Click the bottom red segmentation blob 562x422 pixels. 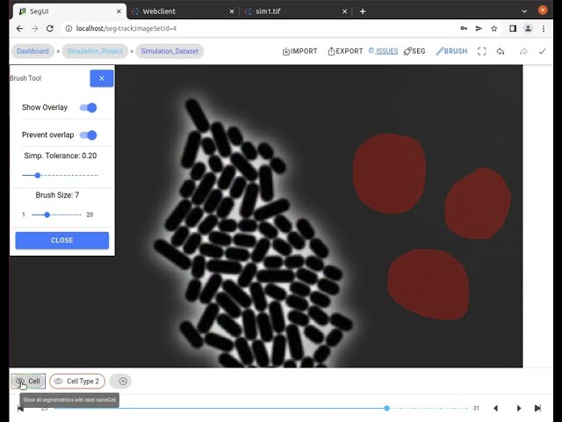[429, 285]
